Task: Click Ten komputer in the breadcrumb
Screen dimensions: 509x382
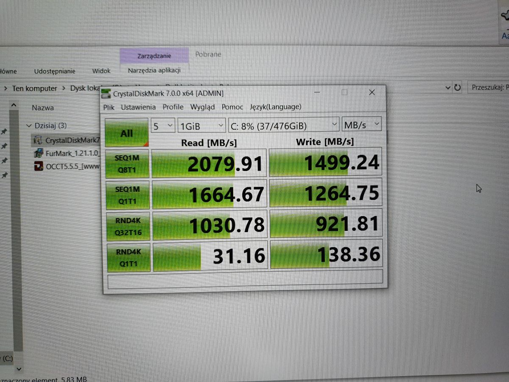Action: pos(34,88)
